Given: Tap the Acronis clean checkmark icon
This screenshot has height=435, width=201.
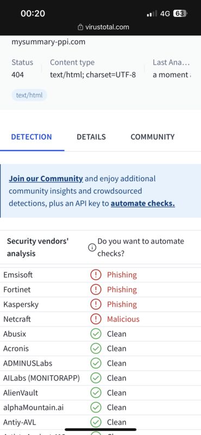Looking at the screenshot, I should (x=96, y=349).
